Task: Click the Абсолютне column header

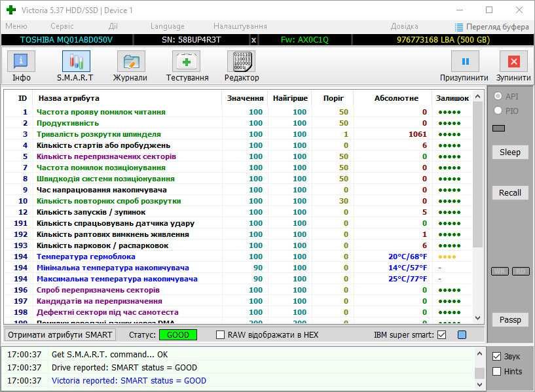Action: (396, 98)
